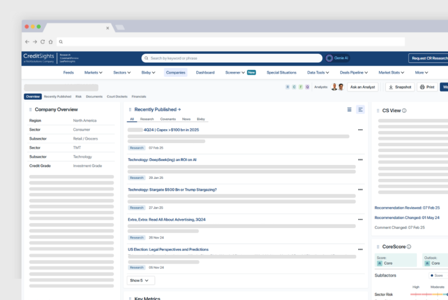448x300 pixels.
Task: Select the Covenants filter tab
Action: click(168, 119)
